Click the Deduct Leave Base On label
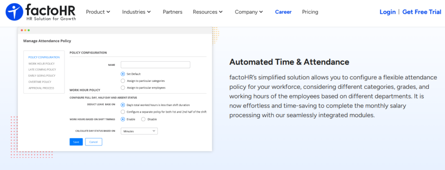Image resolution: width=445 pixels, height=170 pixels. (x=101, y=105)
